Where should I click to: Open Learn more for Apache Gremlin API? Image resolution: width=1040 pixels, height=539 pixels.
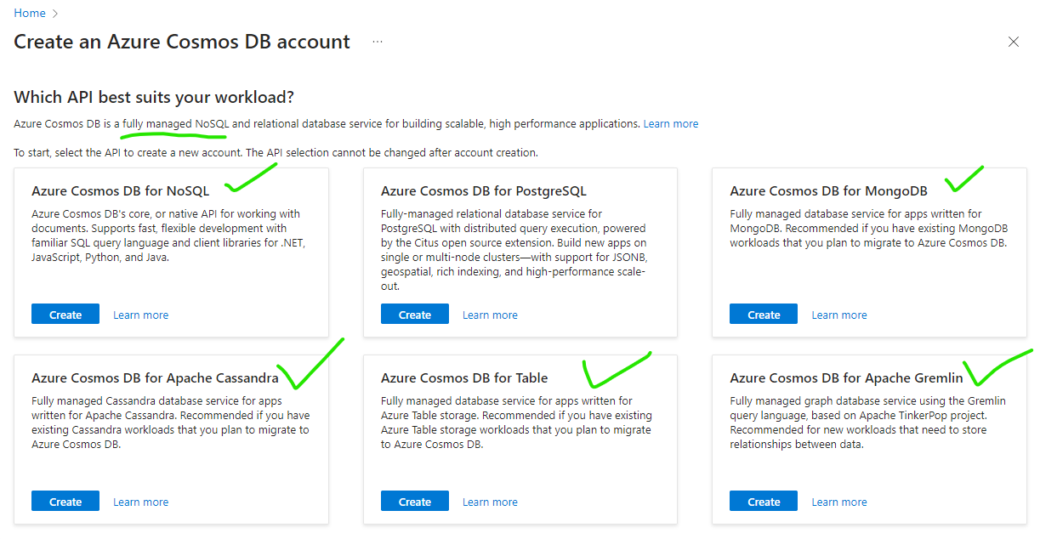pos(839,502)
